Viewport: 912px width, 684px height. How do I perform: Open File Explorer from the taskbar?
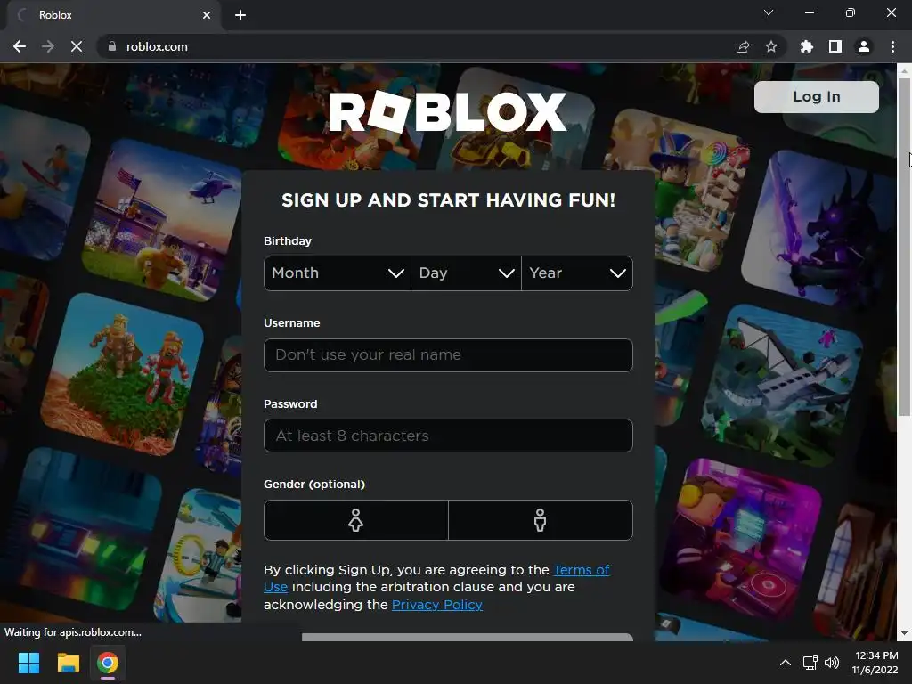coord(68,663)
